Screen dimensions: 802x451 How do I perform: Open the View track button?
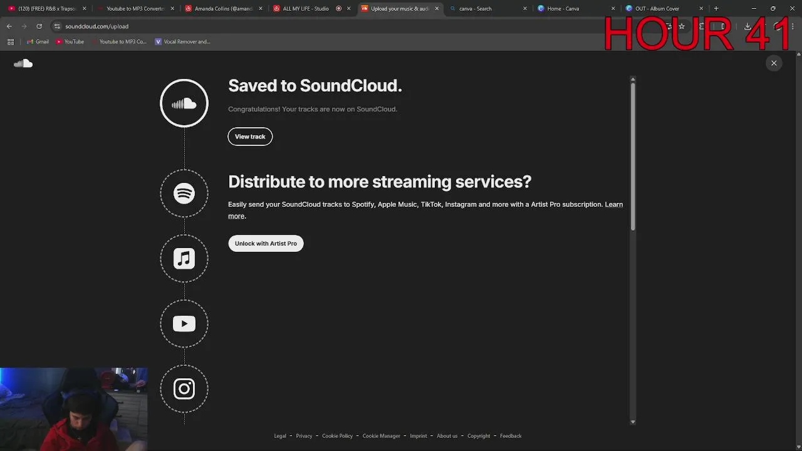(x=250, y=137)
